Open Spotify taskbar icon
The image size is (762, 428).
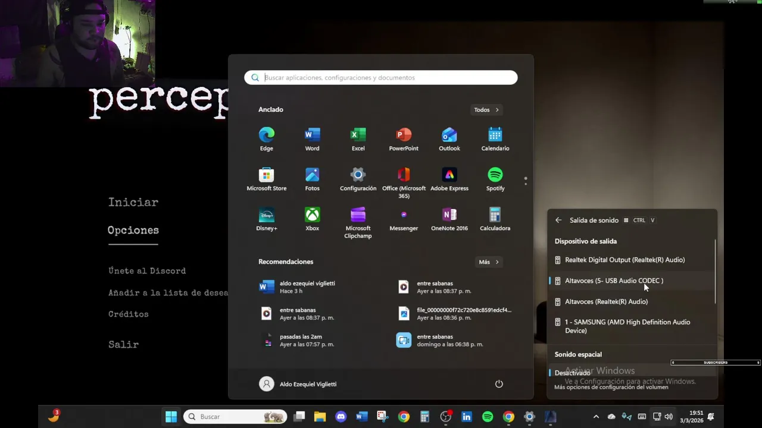(488, 417)
